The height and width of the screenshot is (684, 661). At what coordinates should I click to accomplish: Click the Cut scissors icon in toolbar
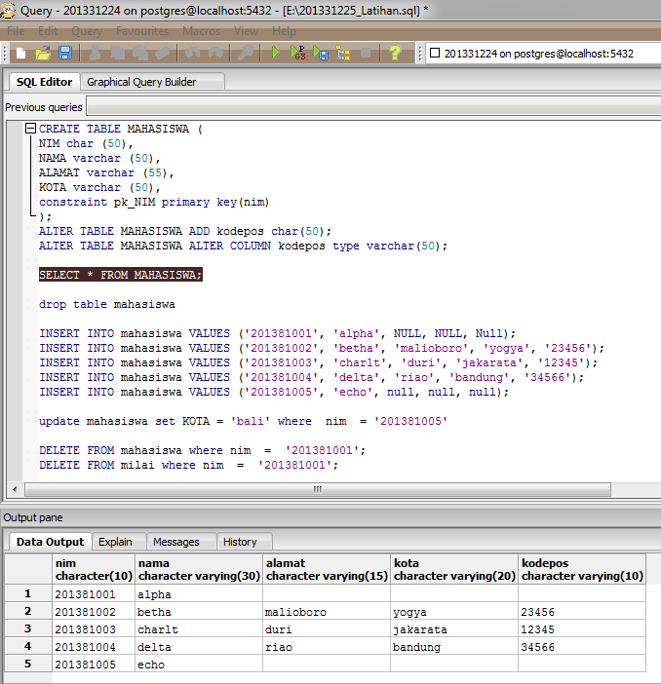click(x=95, y=54)
